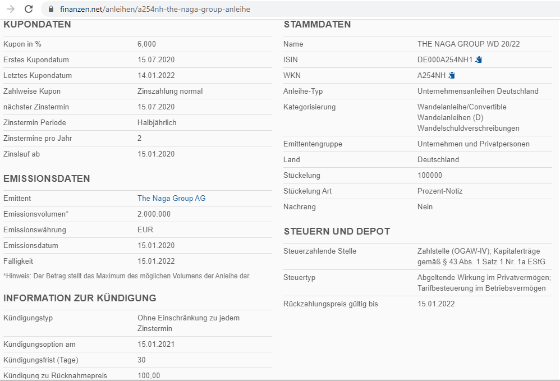Reload the finanzen.net page
560x381 pixels.
(x=29, y=9)
